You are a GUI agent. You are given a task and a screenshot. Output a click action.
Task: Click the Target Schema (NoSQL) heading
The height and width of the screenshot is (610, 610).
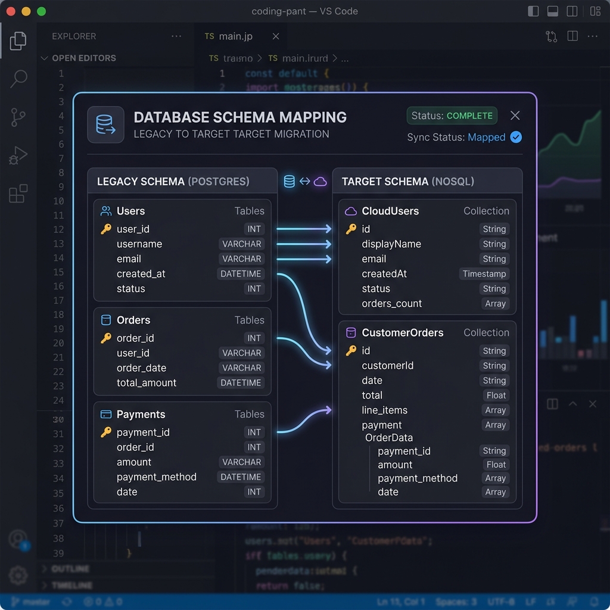click(407, 181)
